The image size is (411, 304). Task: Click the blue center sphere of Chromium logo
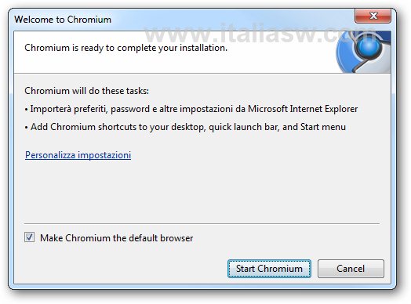click(369, 46)
